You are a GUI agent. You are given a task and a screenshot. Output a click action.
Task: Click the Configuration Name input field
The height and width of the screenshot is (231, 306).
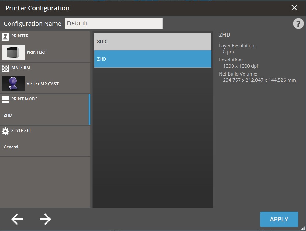[x=113, y=23]
